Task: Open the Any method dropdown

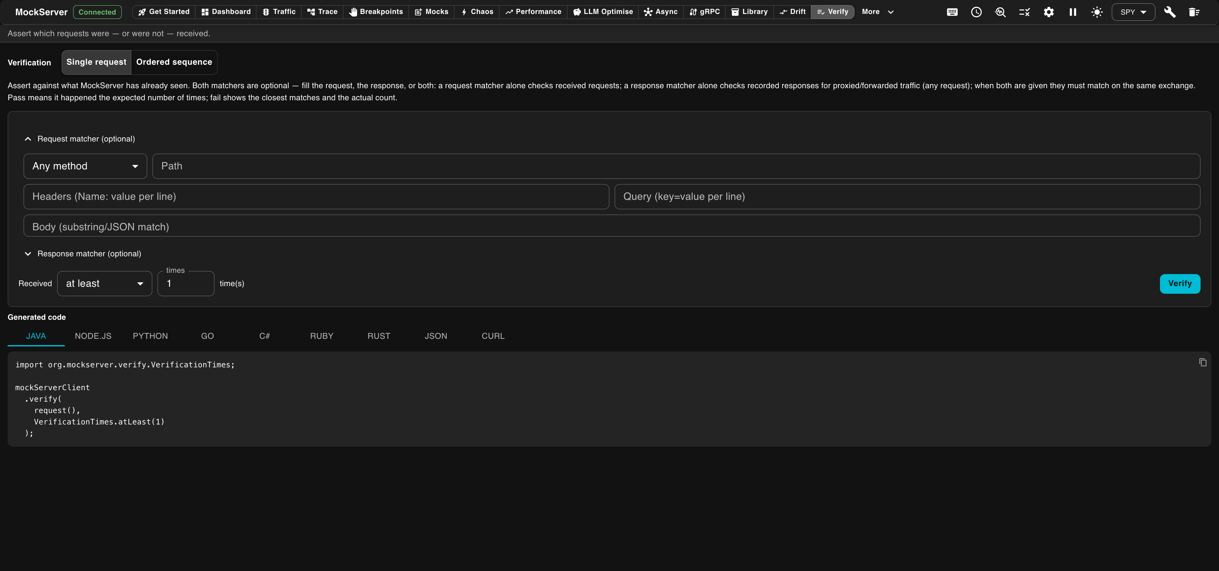Action: click(85, 166)
